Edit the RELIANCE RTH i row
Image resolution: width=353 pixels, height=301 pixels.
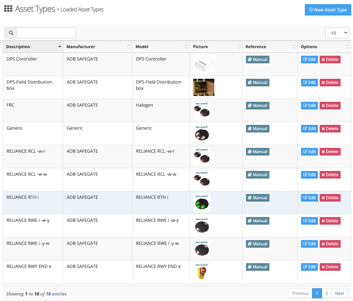pos(309,198)
